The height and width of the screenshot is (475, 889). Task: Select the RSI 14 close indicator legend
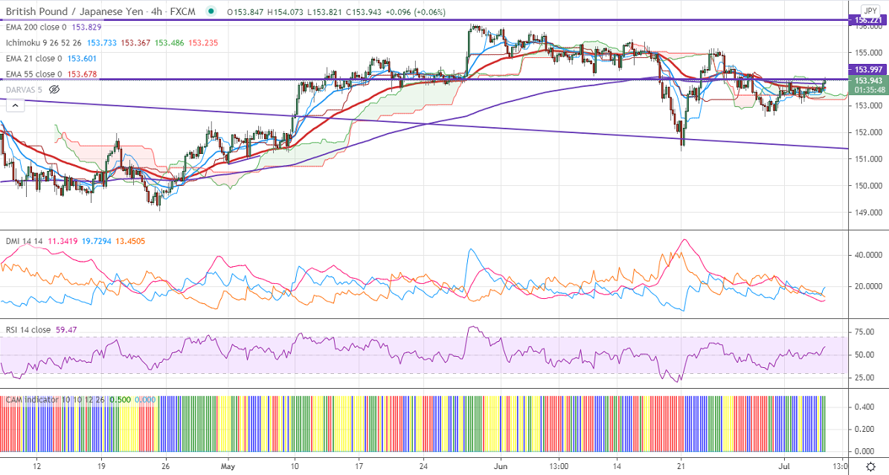[28, 329]
